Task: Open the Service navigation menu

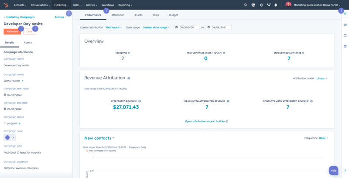Action: click(92, 5)
